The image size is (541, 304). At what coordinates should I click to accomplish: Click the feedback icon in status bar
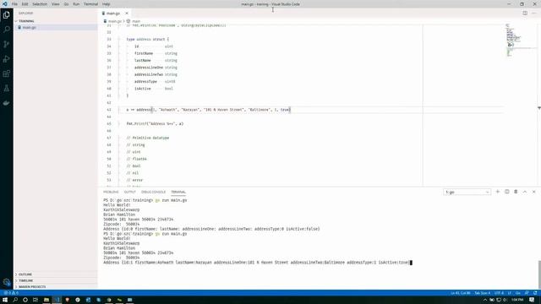527,293
